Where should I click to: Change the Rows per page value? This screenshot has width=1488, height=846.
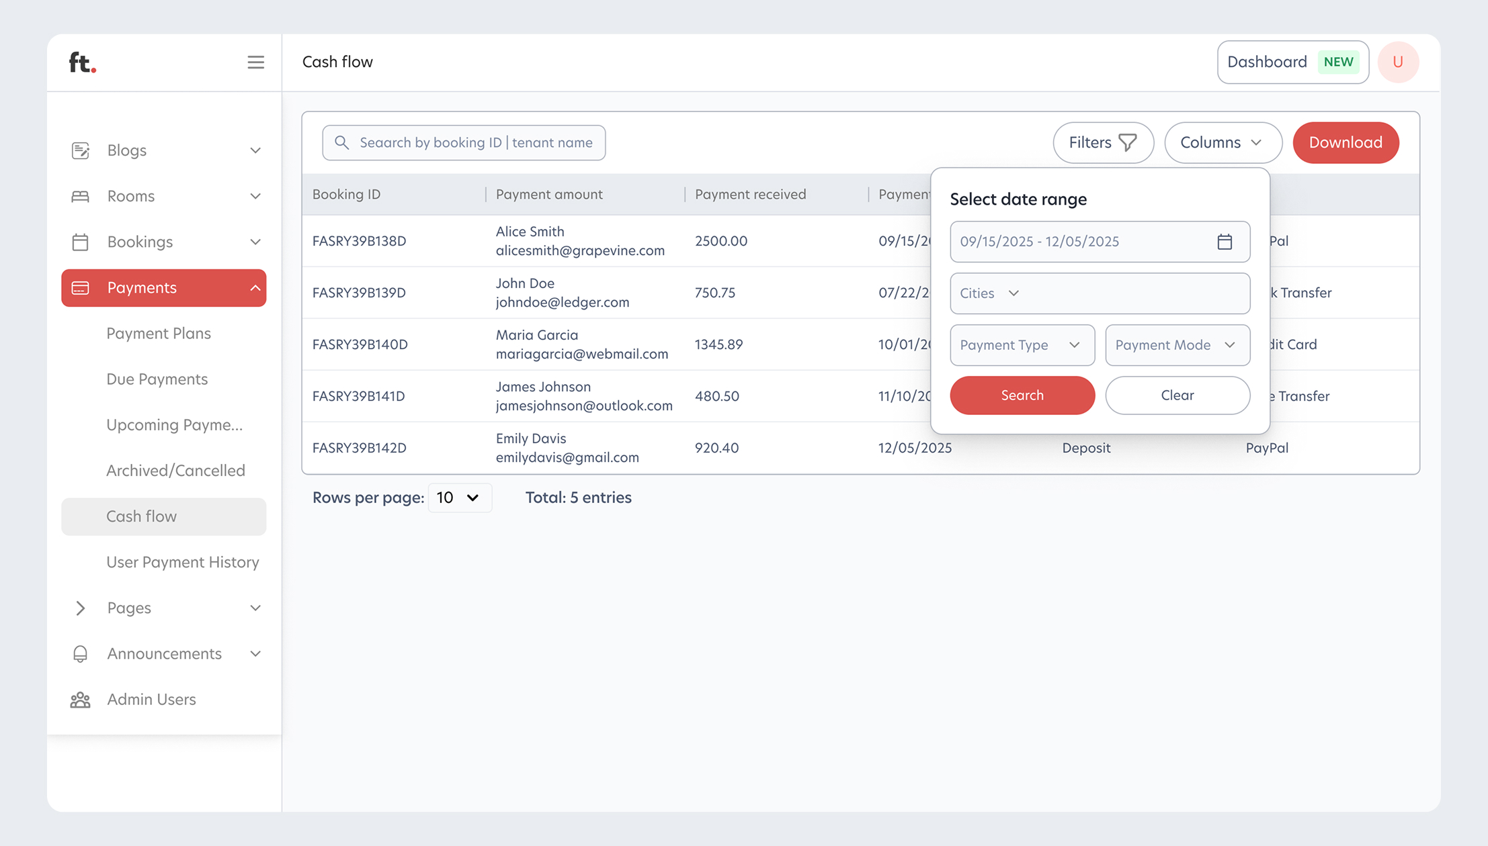point(460,498)
